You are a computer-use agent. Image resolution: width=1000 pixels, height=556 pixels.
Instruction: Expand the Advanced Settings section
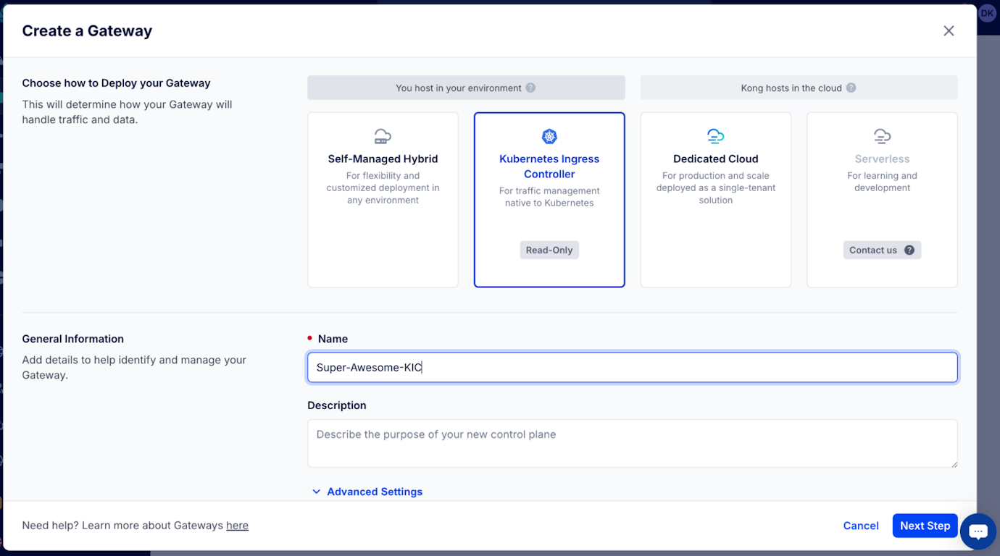pos(368,492)
